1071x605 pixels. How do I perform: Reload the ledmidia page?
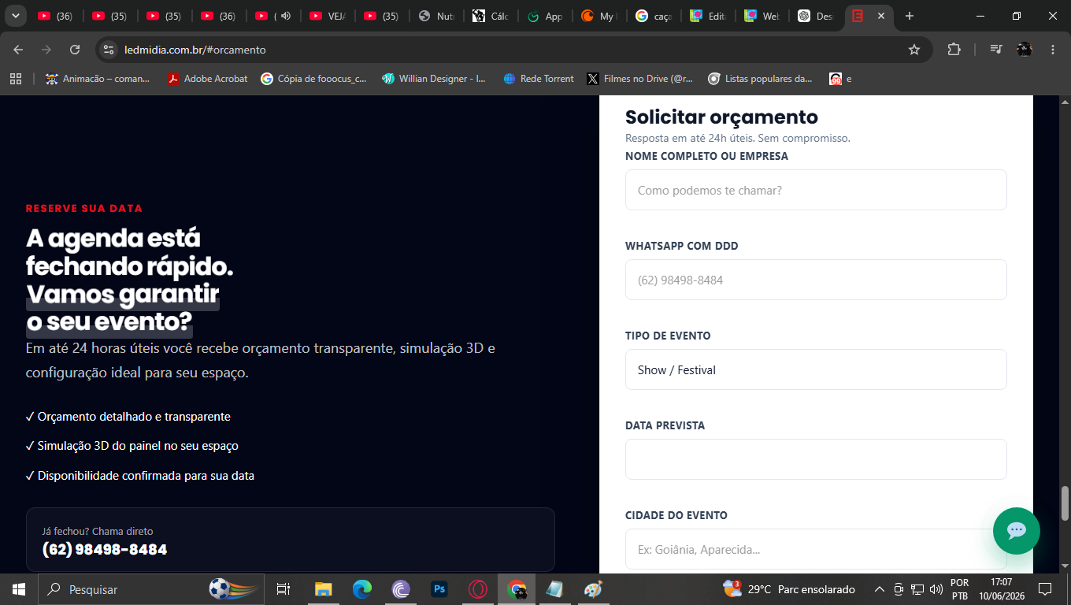coord(75,50)
